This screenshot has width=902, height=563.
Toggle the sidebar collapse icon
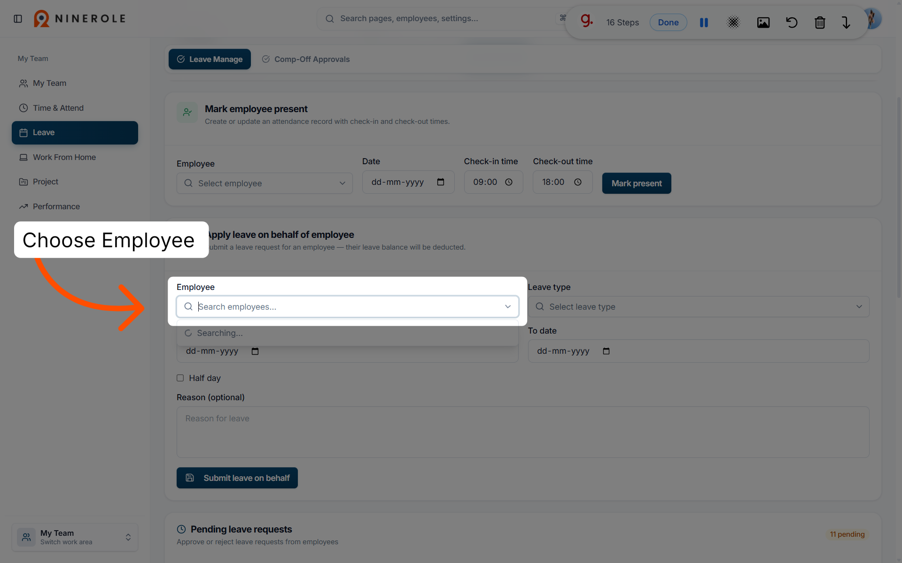18,19
